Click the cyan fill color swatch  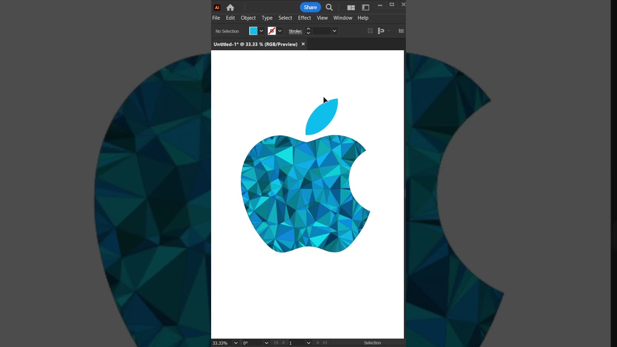point(253,31)
